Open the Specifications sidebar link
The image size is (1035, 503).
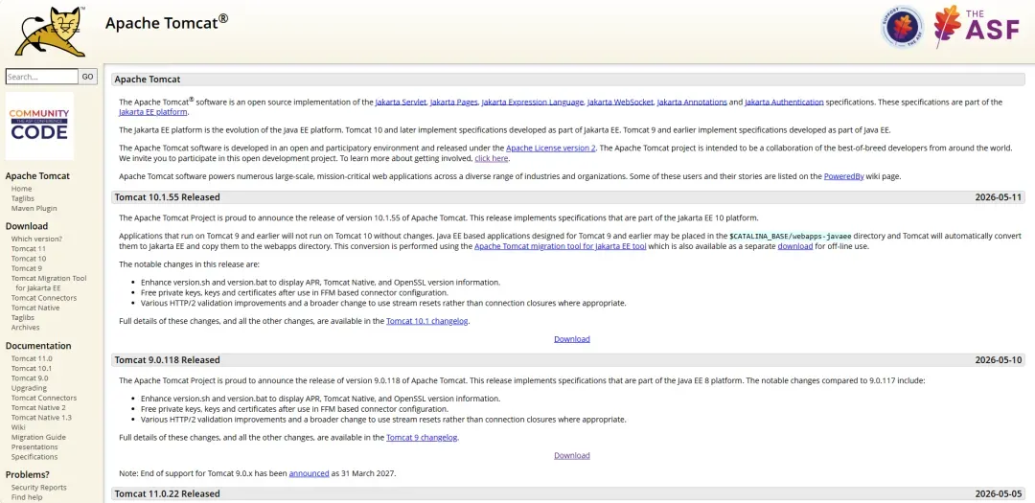[34, 457]
